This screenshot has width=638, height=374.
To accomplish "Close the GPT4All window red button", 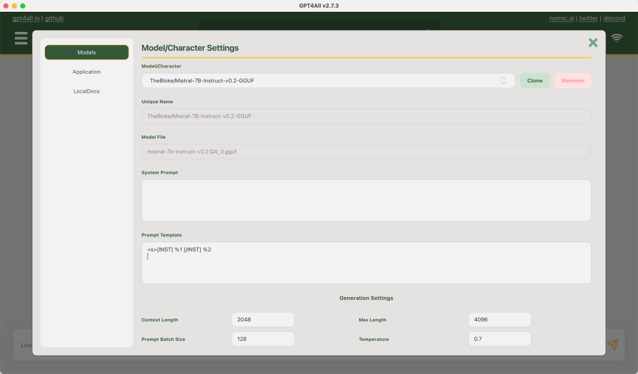I will click(x=6, y=6).
